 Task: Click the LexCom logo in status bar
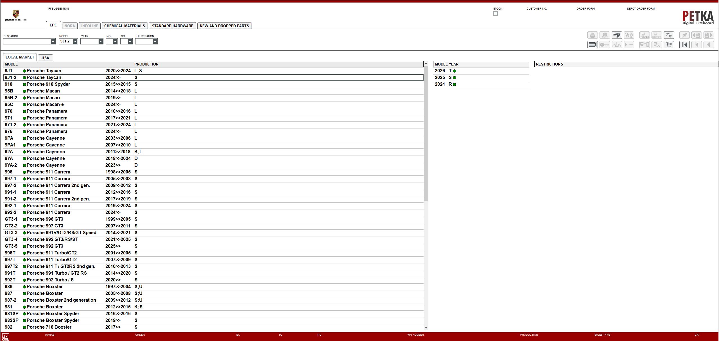point(5,337)
